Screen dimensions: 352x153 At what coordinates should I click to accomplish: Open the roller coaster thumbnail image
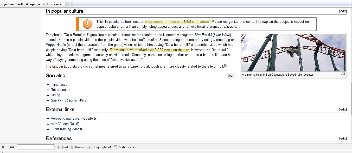pos(293,53)
